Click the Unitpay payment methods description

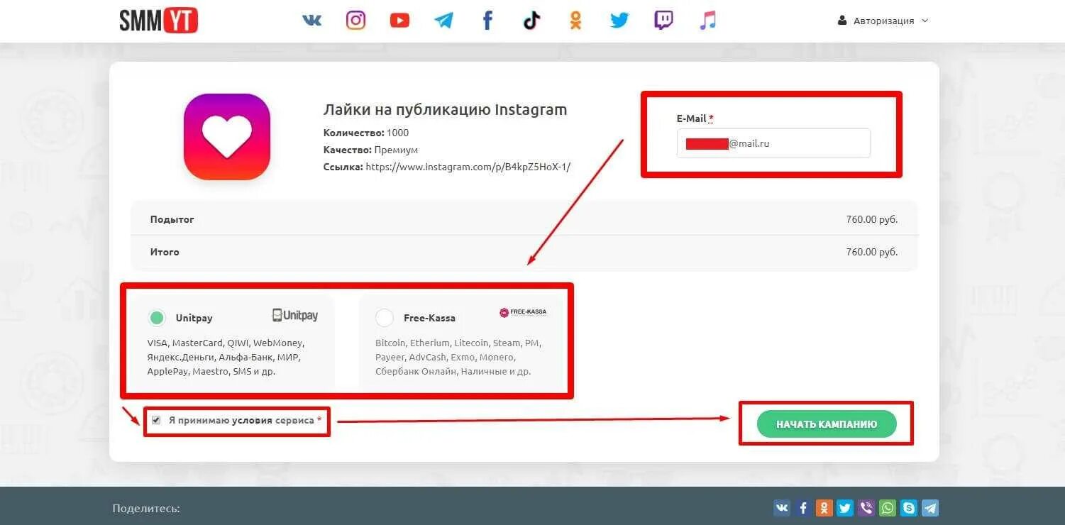click(227, 357)
